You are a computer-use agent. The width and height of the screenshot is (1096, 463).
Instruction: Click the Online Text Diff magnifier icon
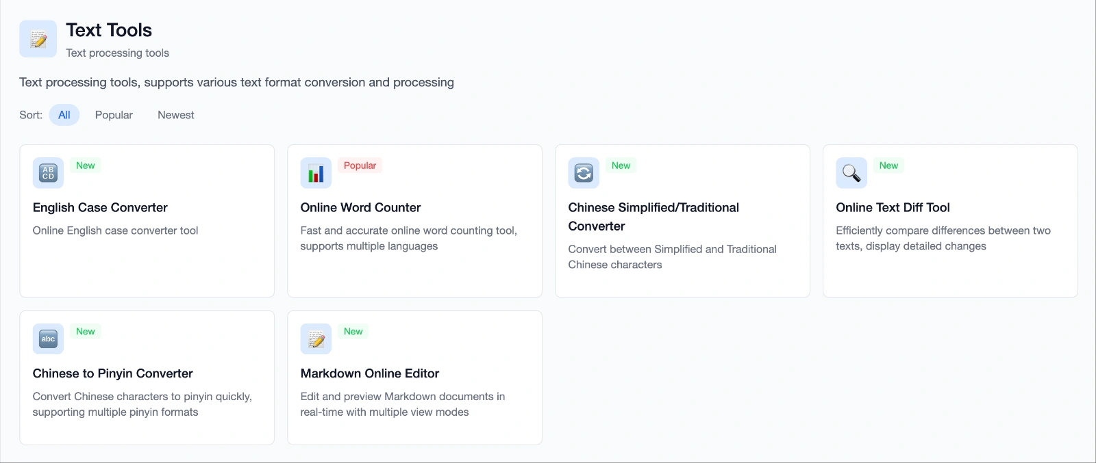pos(851,173)
